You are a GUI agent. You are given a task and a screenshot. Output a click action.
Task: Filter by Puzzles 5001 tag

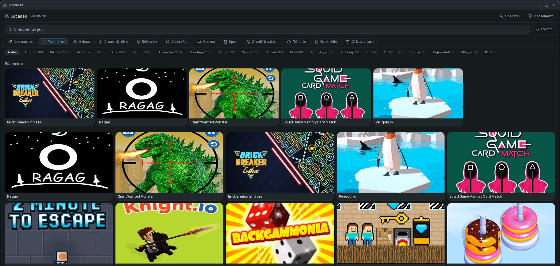[60, 52]
